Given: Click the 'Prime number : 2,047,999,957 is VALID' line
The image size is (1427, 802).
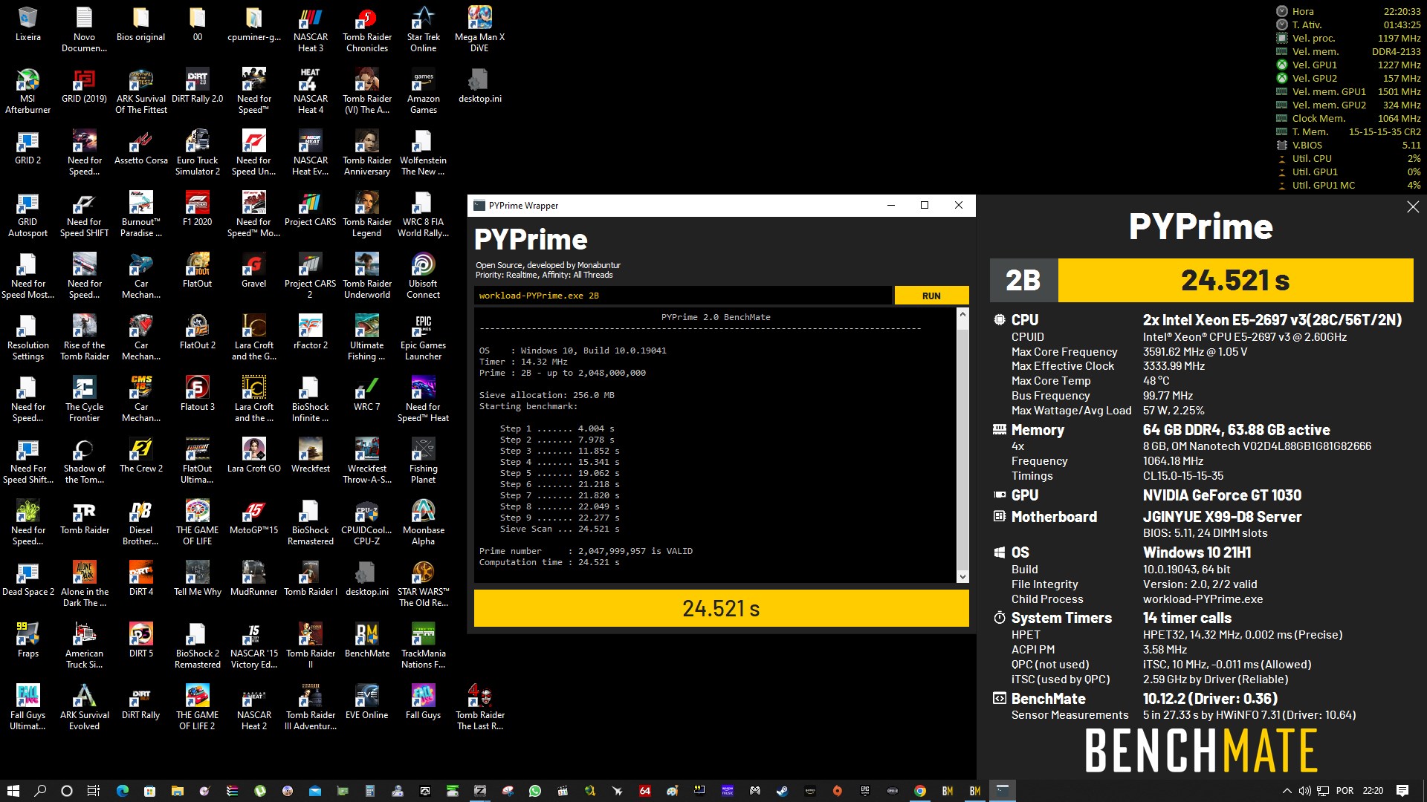Looking at the screenshot, I should tap(586, 551).
